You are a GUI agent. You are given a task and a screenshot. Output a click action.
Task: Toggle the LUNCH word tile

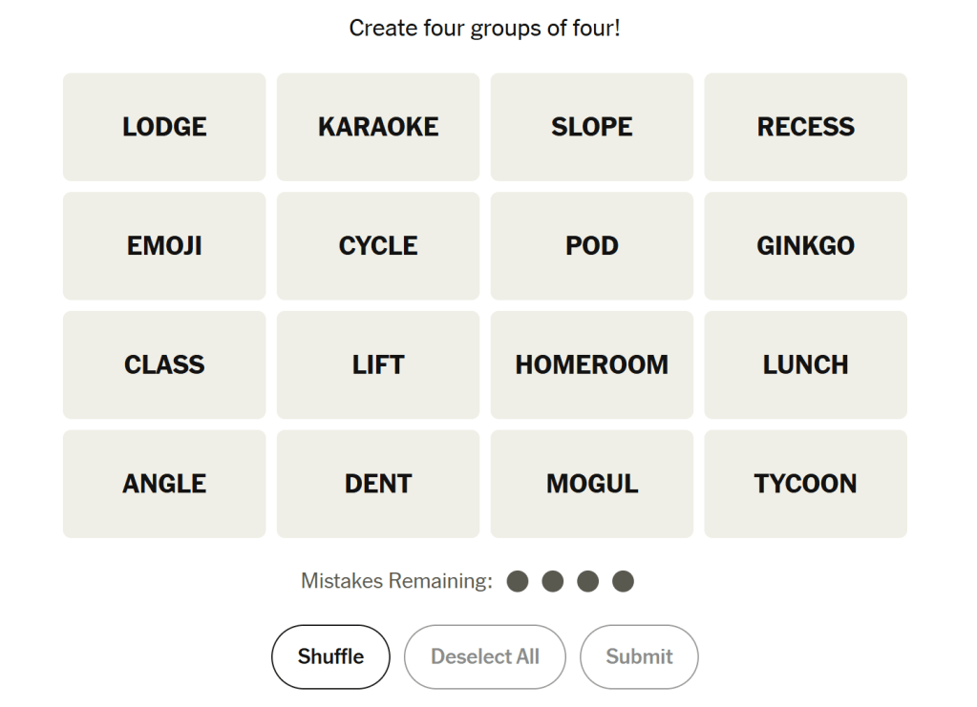tap(806, 364)
